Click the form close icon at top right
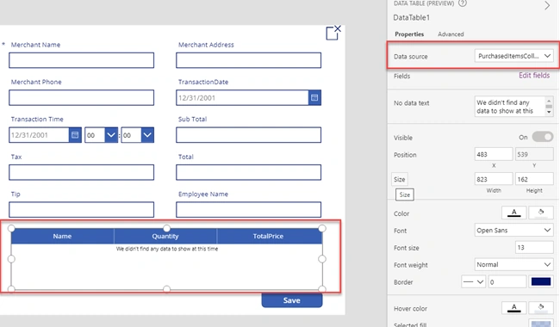Image resolution: width=560 pixels, height=327 pixels. click(x=333, y=33)
